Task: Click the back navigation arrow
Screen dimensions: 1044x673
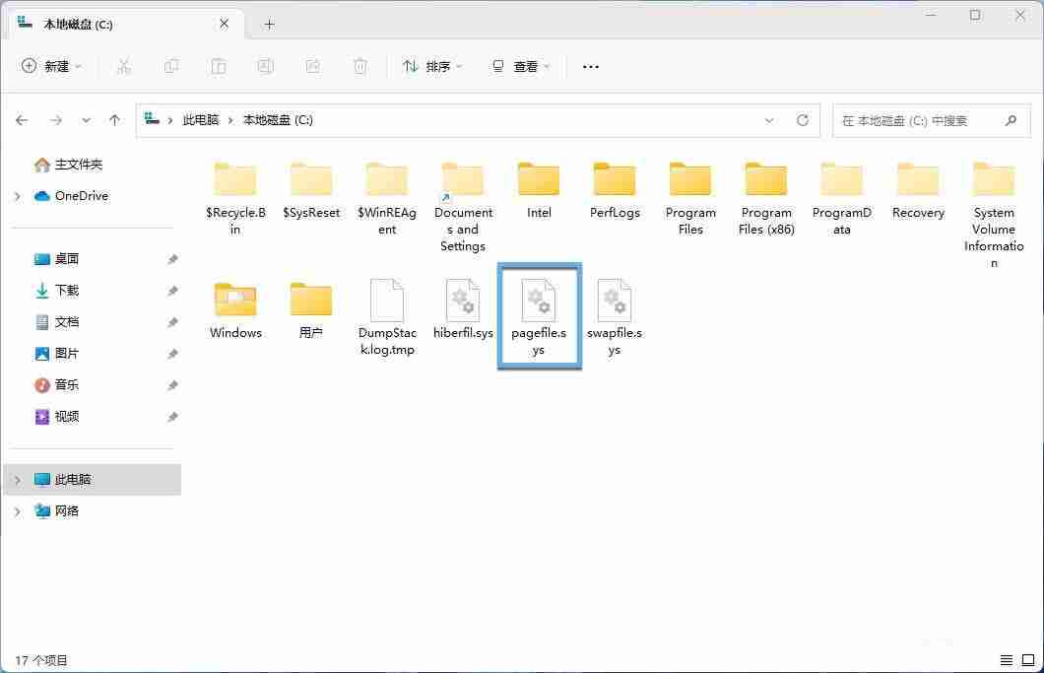Action: click(22, 119)
